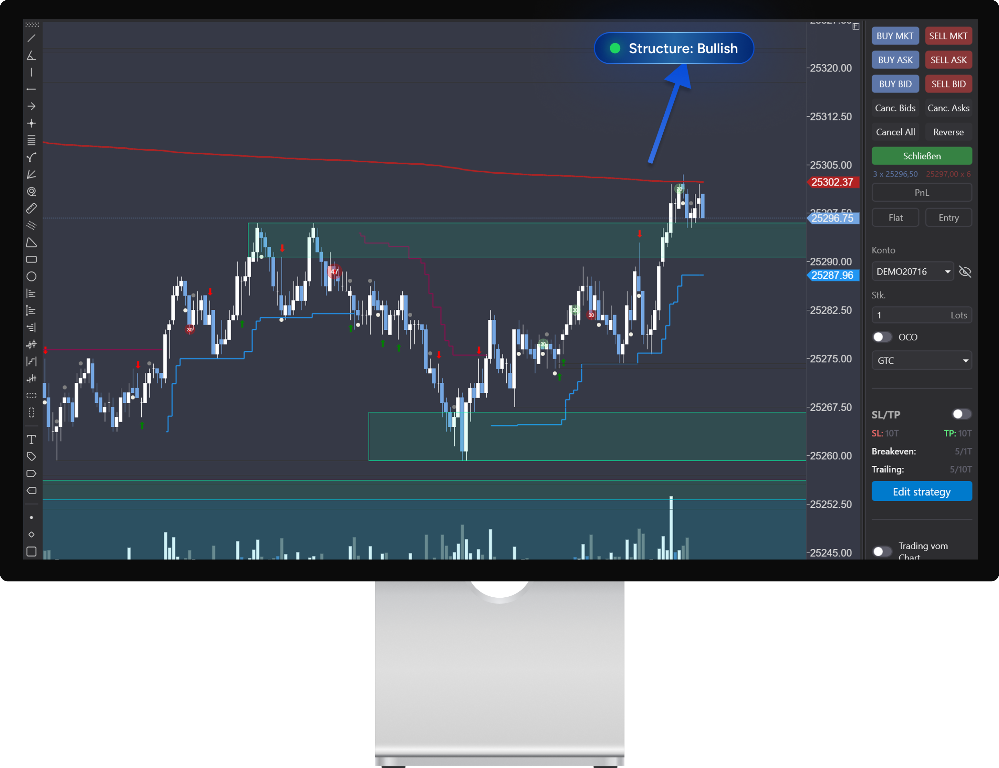Screen dimensions: 999x768
Task: Click the BUY MKT button
Action: (895, 36)
